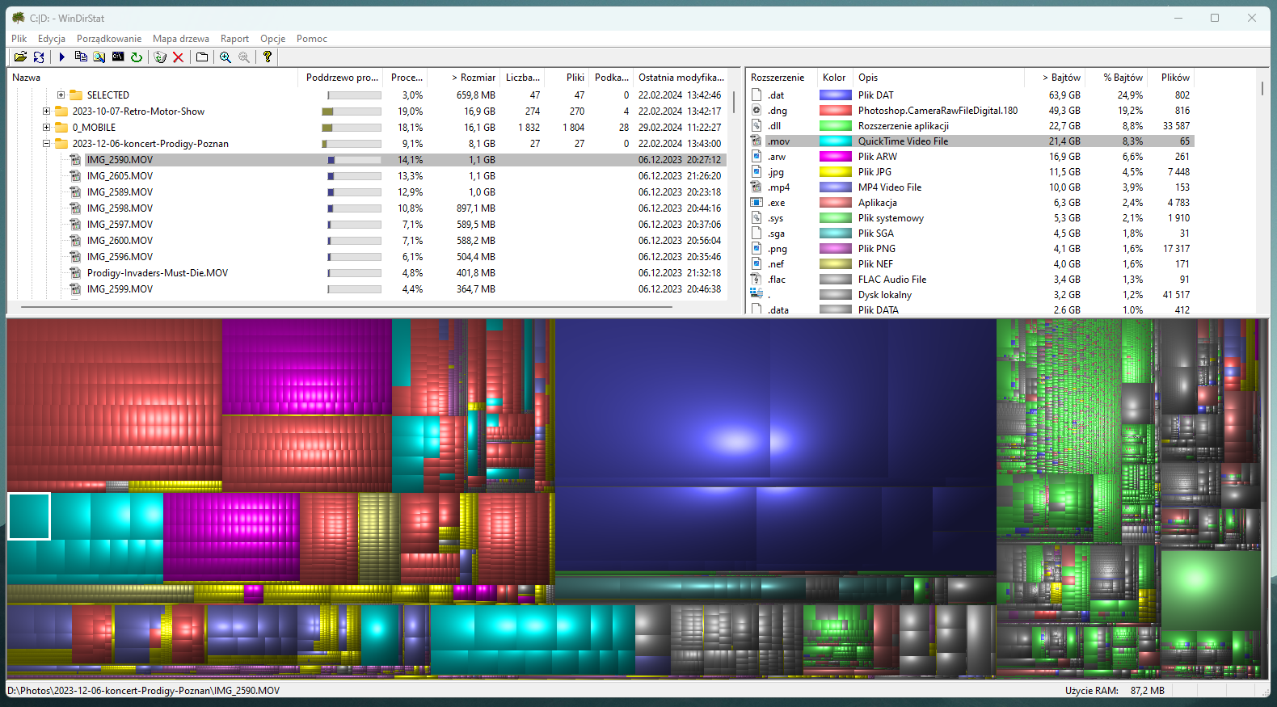Click the yellow question mark Help icon
1277x707 pixels.
click(x=268, y=57)
